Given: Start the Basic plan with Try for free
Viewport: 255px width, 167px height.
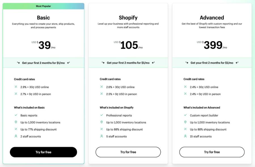Looking at the screenshot, I should 43,152.
